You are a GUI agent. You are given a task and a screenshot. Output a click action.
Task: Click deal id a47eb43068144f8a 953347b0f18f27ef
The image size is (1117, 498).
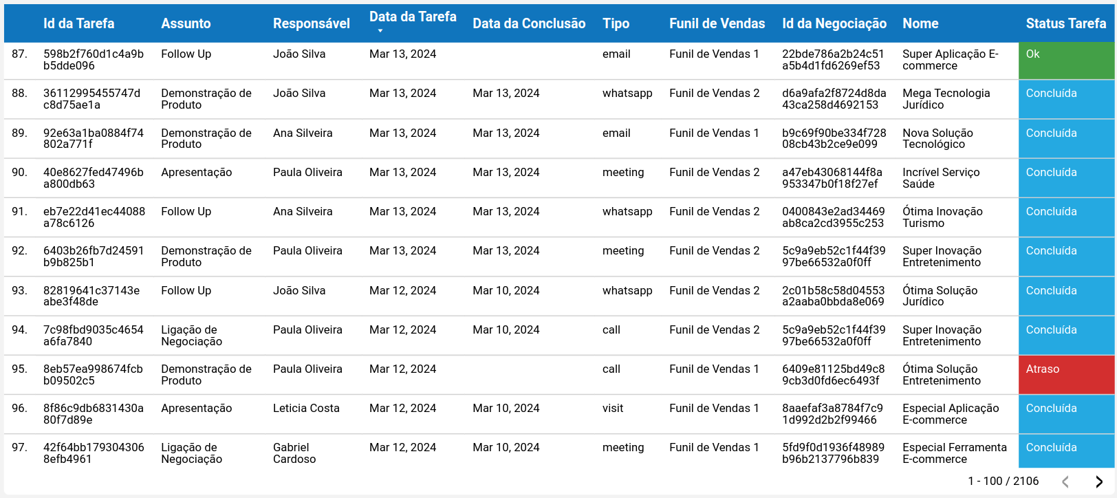point(832,178)
